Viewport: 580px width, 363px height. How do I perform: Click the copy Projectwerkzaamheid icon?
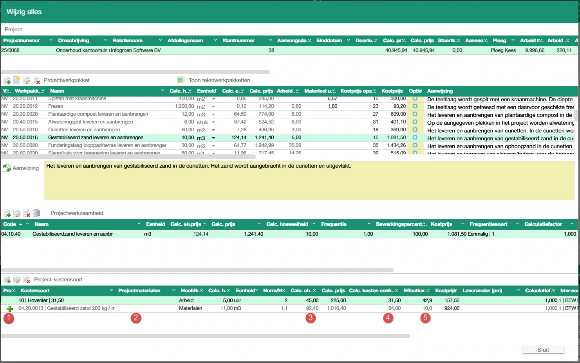pos(36,213)
